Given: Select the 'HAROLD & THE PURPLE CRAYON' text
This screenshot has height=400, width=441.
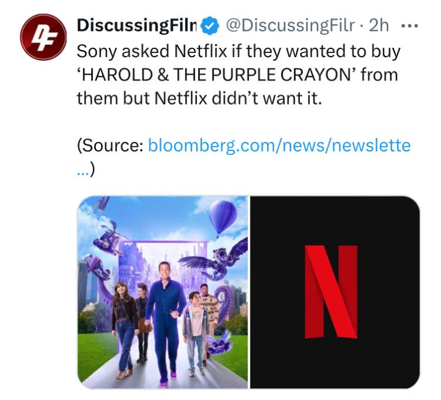Looking at the screenshot, I should coord(216,75).
